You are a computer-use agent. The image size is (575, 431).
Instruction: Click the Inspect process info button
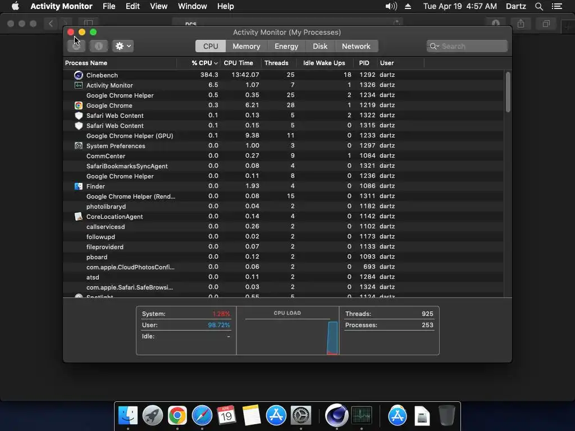click(99, 46)
